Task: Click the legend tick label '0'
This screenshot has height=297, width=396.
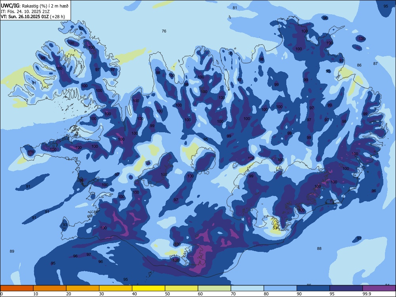Action: pyautogui.click(x=2, y=294)
